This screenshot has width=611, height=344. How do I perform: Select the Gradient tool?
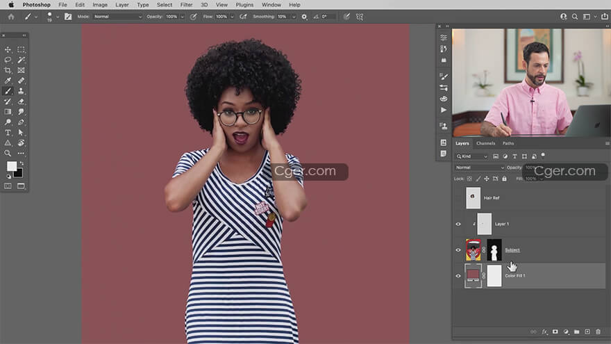pos(8,112)
